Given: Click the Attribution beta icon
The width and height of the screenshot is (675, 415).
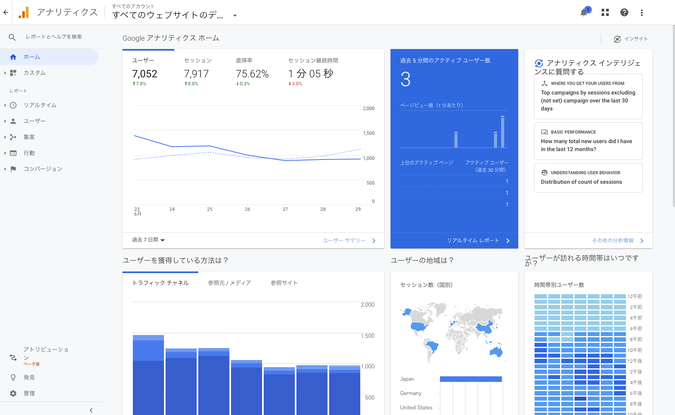Looking at the screenshot, I should coord(13,358).
